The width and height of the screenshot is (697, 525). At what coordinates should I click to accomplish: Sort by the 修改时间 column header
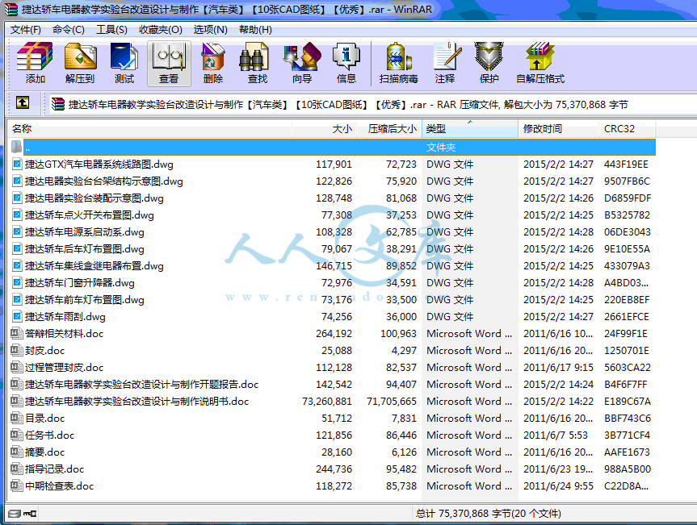pyautogui.click(x=558, y=129)
